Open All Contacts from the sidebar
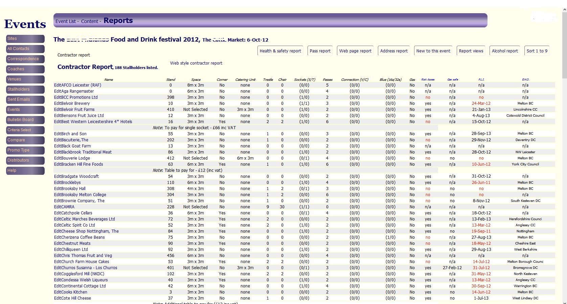567x304 pixels. [25, 49]
